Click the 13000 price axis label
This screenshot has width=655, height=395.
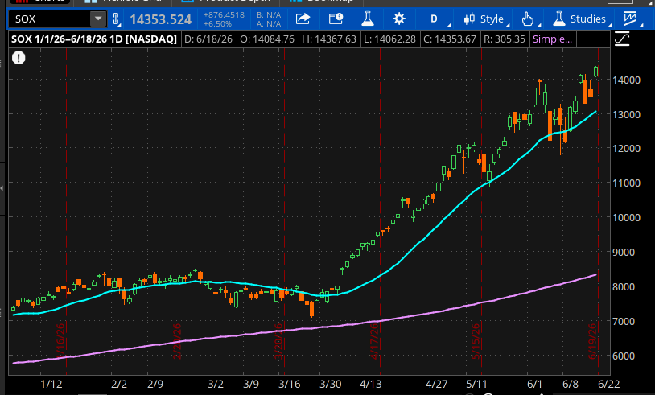626,114
